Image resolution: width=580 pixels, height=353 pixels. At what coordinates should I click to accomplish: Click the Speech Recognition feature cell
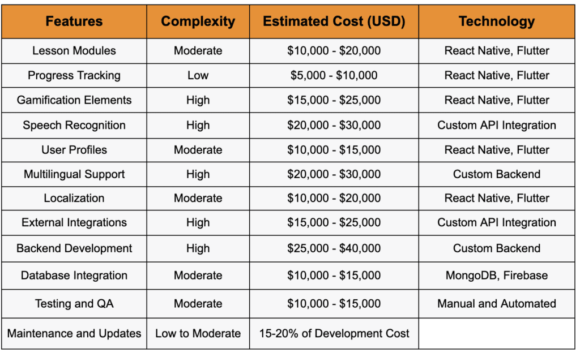point(74,125)
